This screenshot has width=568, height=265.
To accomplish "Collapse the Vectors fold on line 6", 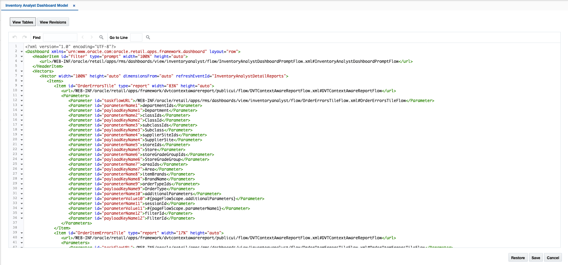I will click(21, 71).
